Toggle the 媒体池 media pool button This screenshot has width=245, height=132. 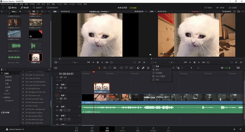tap(12, 8)
